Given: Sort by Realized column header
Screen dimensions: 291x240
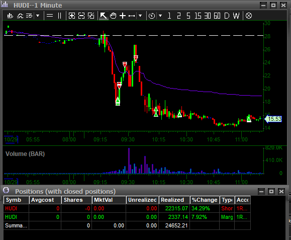Looking at the screenshot, I should tap(174, 200).
